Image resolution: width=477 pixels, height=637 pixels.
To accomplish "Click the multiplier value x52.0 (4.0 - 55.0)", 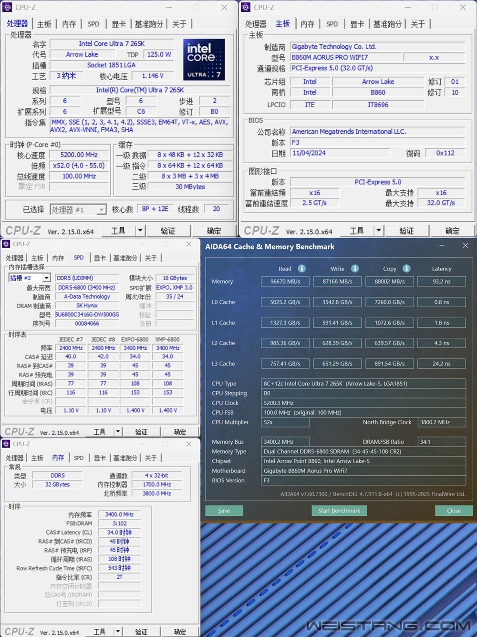I will (79, 166).
